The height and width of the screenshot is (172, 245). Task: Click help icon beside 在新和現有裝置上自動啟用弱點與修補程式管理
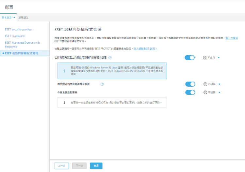(110, 58)
